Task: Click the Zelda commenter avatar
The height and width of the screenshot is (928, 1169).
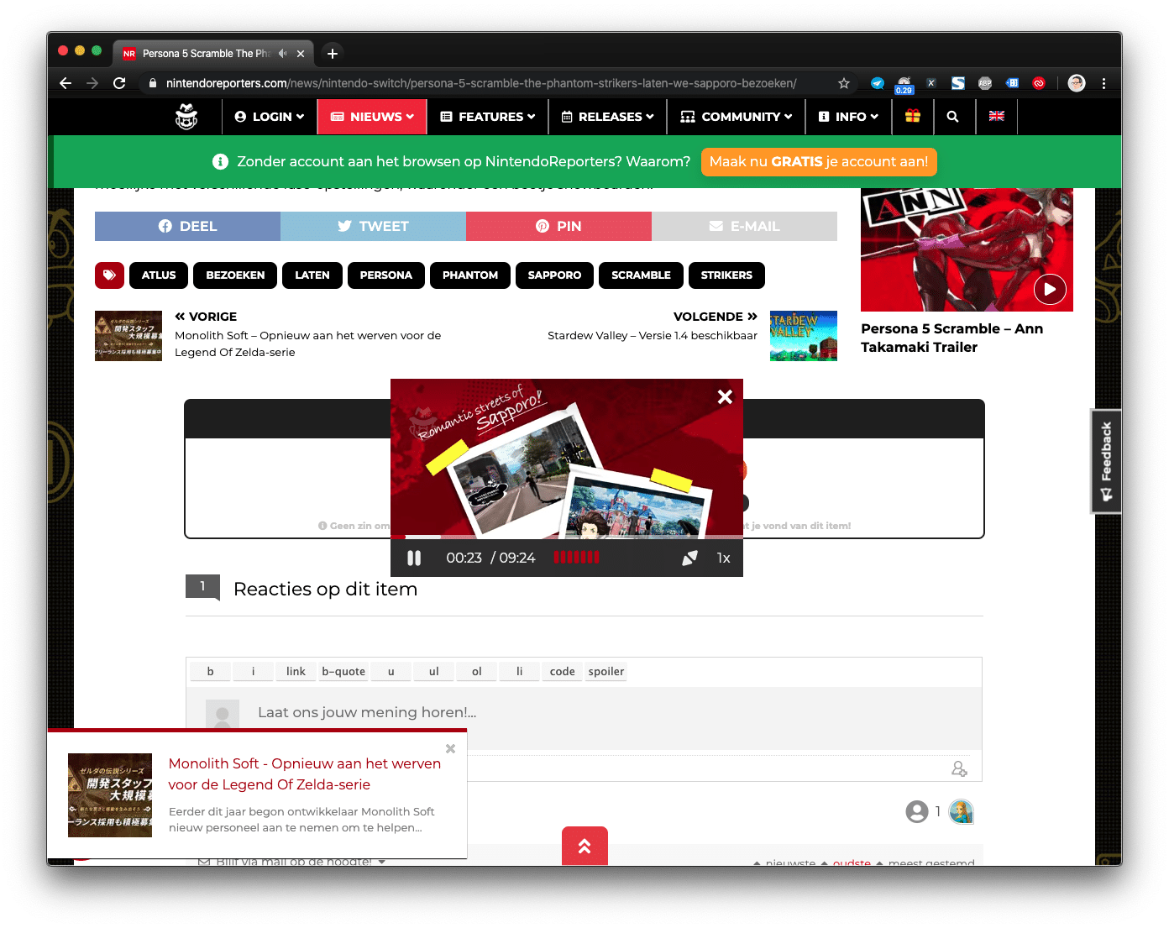Action: pos(961,811)
